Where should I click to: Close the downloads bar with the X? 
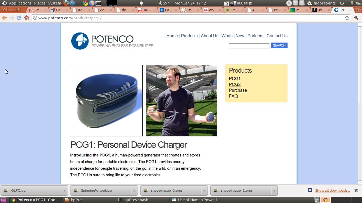[x=356, y=190]
